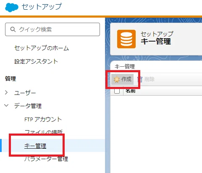
Task: Click the Salesforce cloud logo
Action: tap(12, 7)
